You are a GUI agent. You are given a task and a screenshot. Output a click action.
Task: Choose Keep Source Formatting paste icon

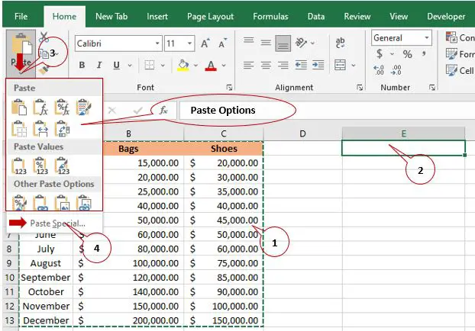click(83, 107)
